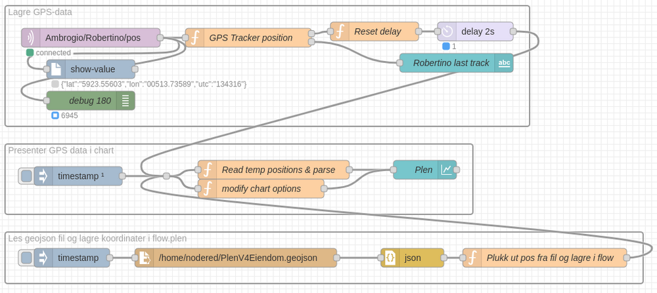Click the input port of json node
The height and width of the screenshot is (293, 657).
click(x=381, y=258)
